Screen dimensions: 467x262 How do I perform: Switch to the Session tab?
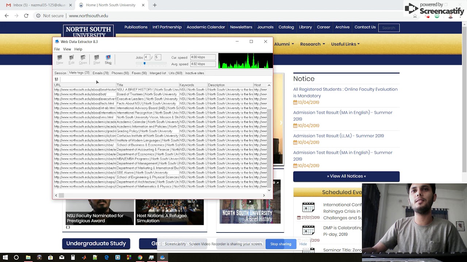tap(61, 73)
